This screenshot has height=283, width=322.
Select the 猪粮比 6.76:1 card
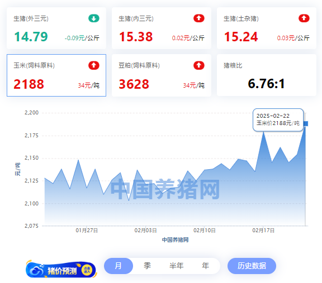pos(267,75)
